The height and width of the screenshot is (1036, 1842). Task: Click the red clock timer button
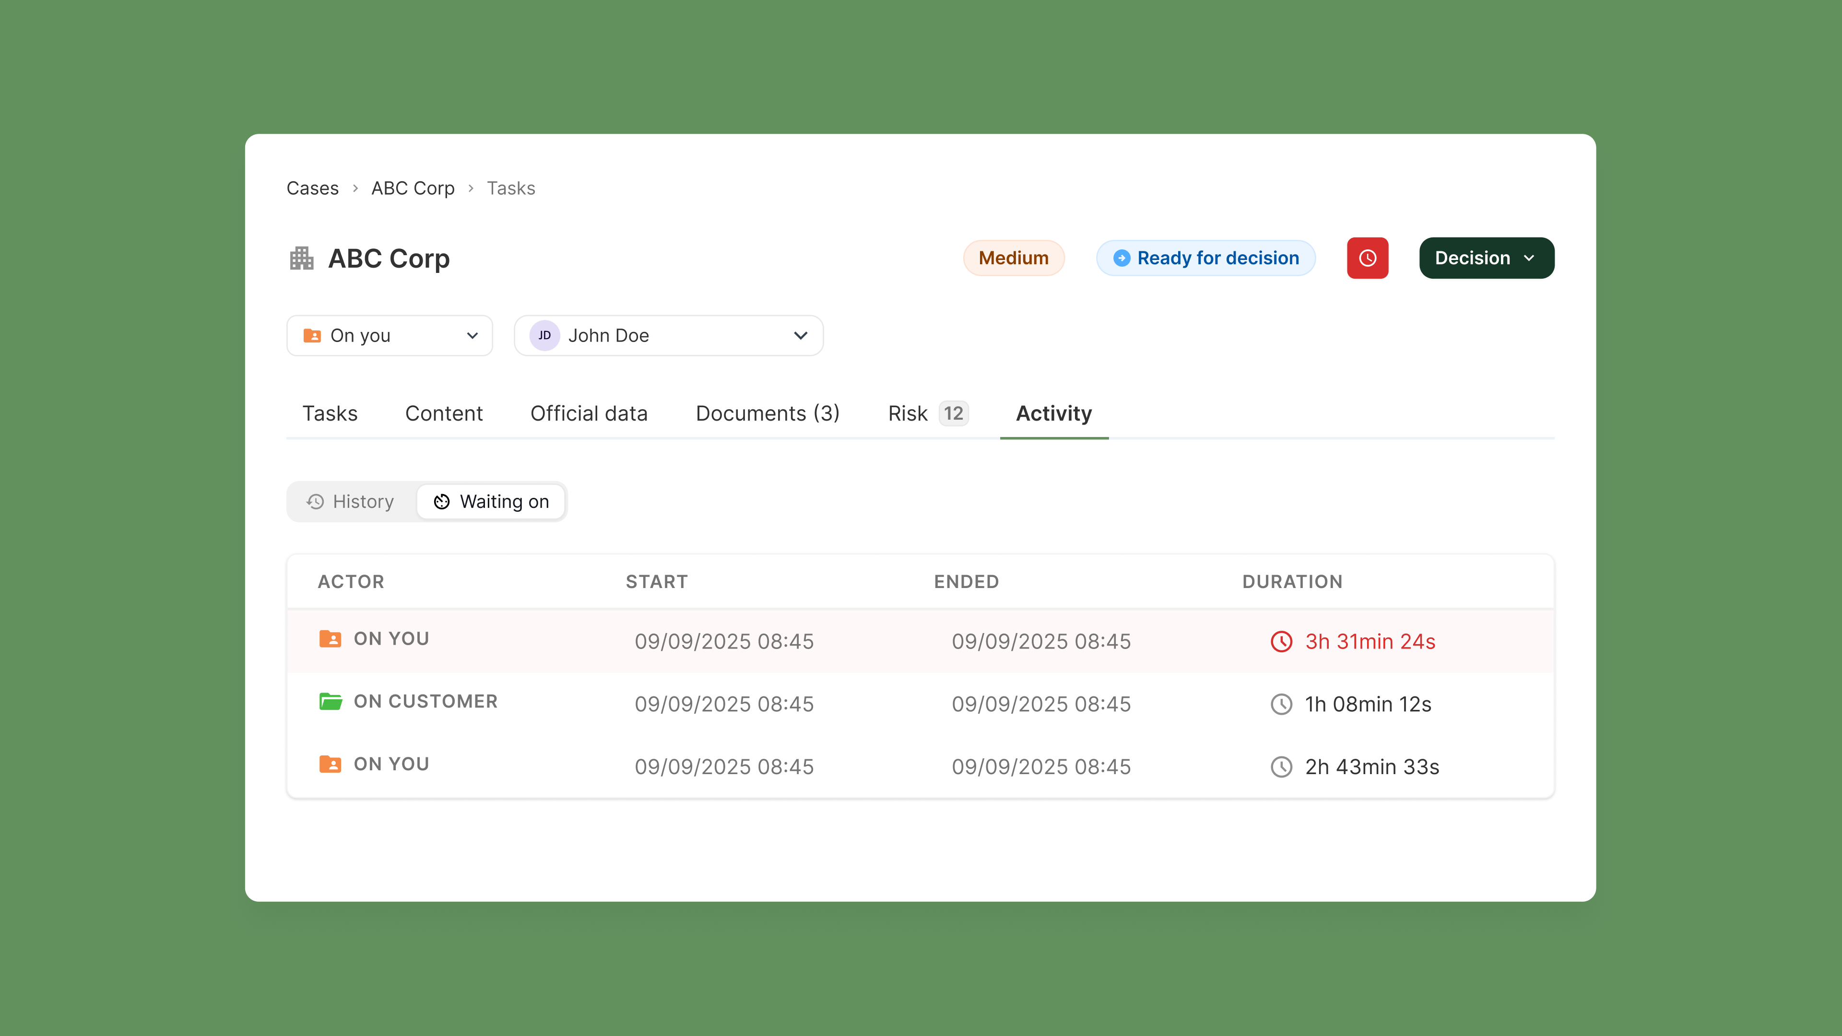[1367, 258]
